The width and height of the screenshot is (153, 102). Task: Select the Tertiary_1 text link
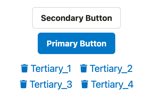[51, 69]
